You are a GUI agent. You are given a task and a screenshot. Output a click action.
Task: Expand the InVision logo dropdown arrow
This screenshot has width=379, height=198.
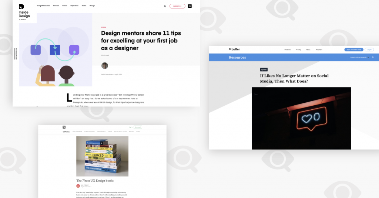click(x=193, y=6)
